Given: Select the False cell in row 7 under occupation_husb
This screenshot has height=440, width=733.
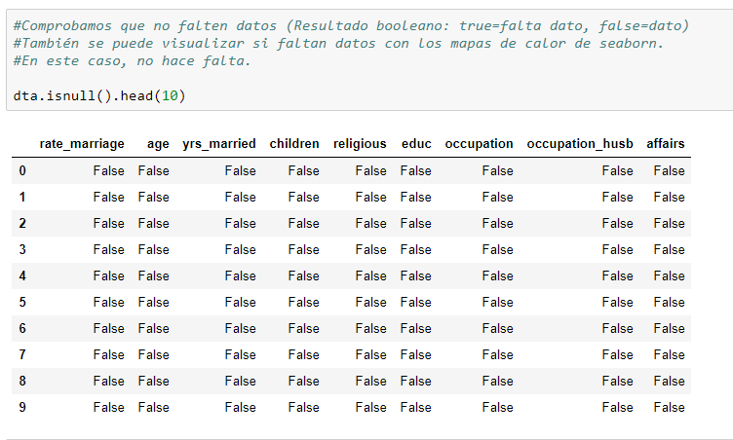Looking at the screenshot, I should click(x=617, y=354).
